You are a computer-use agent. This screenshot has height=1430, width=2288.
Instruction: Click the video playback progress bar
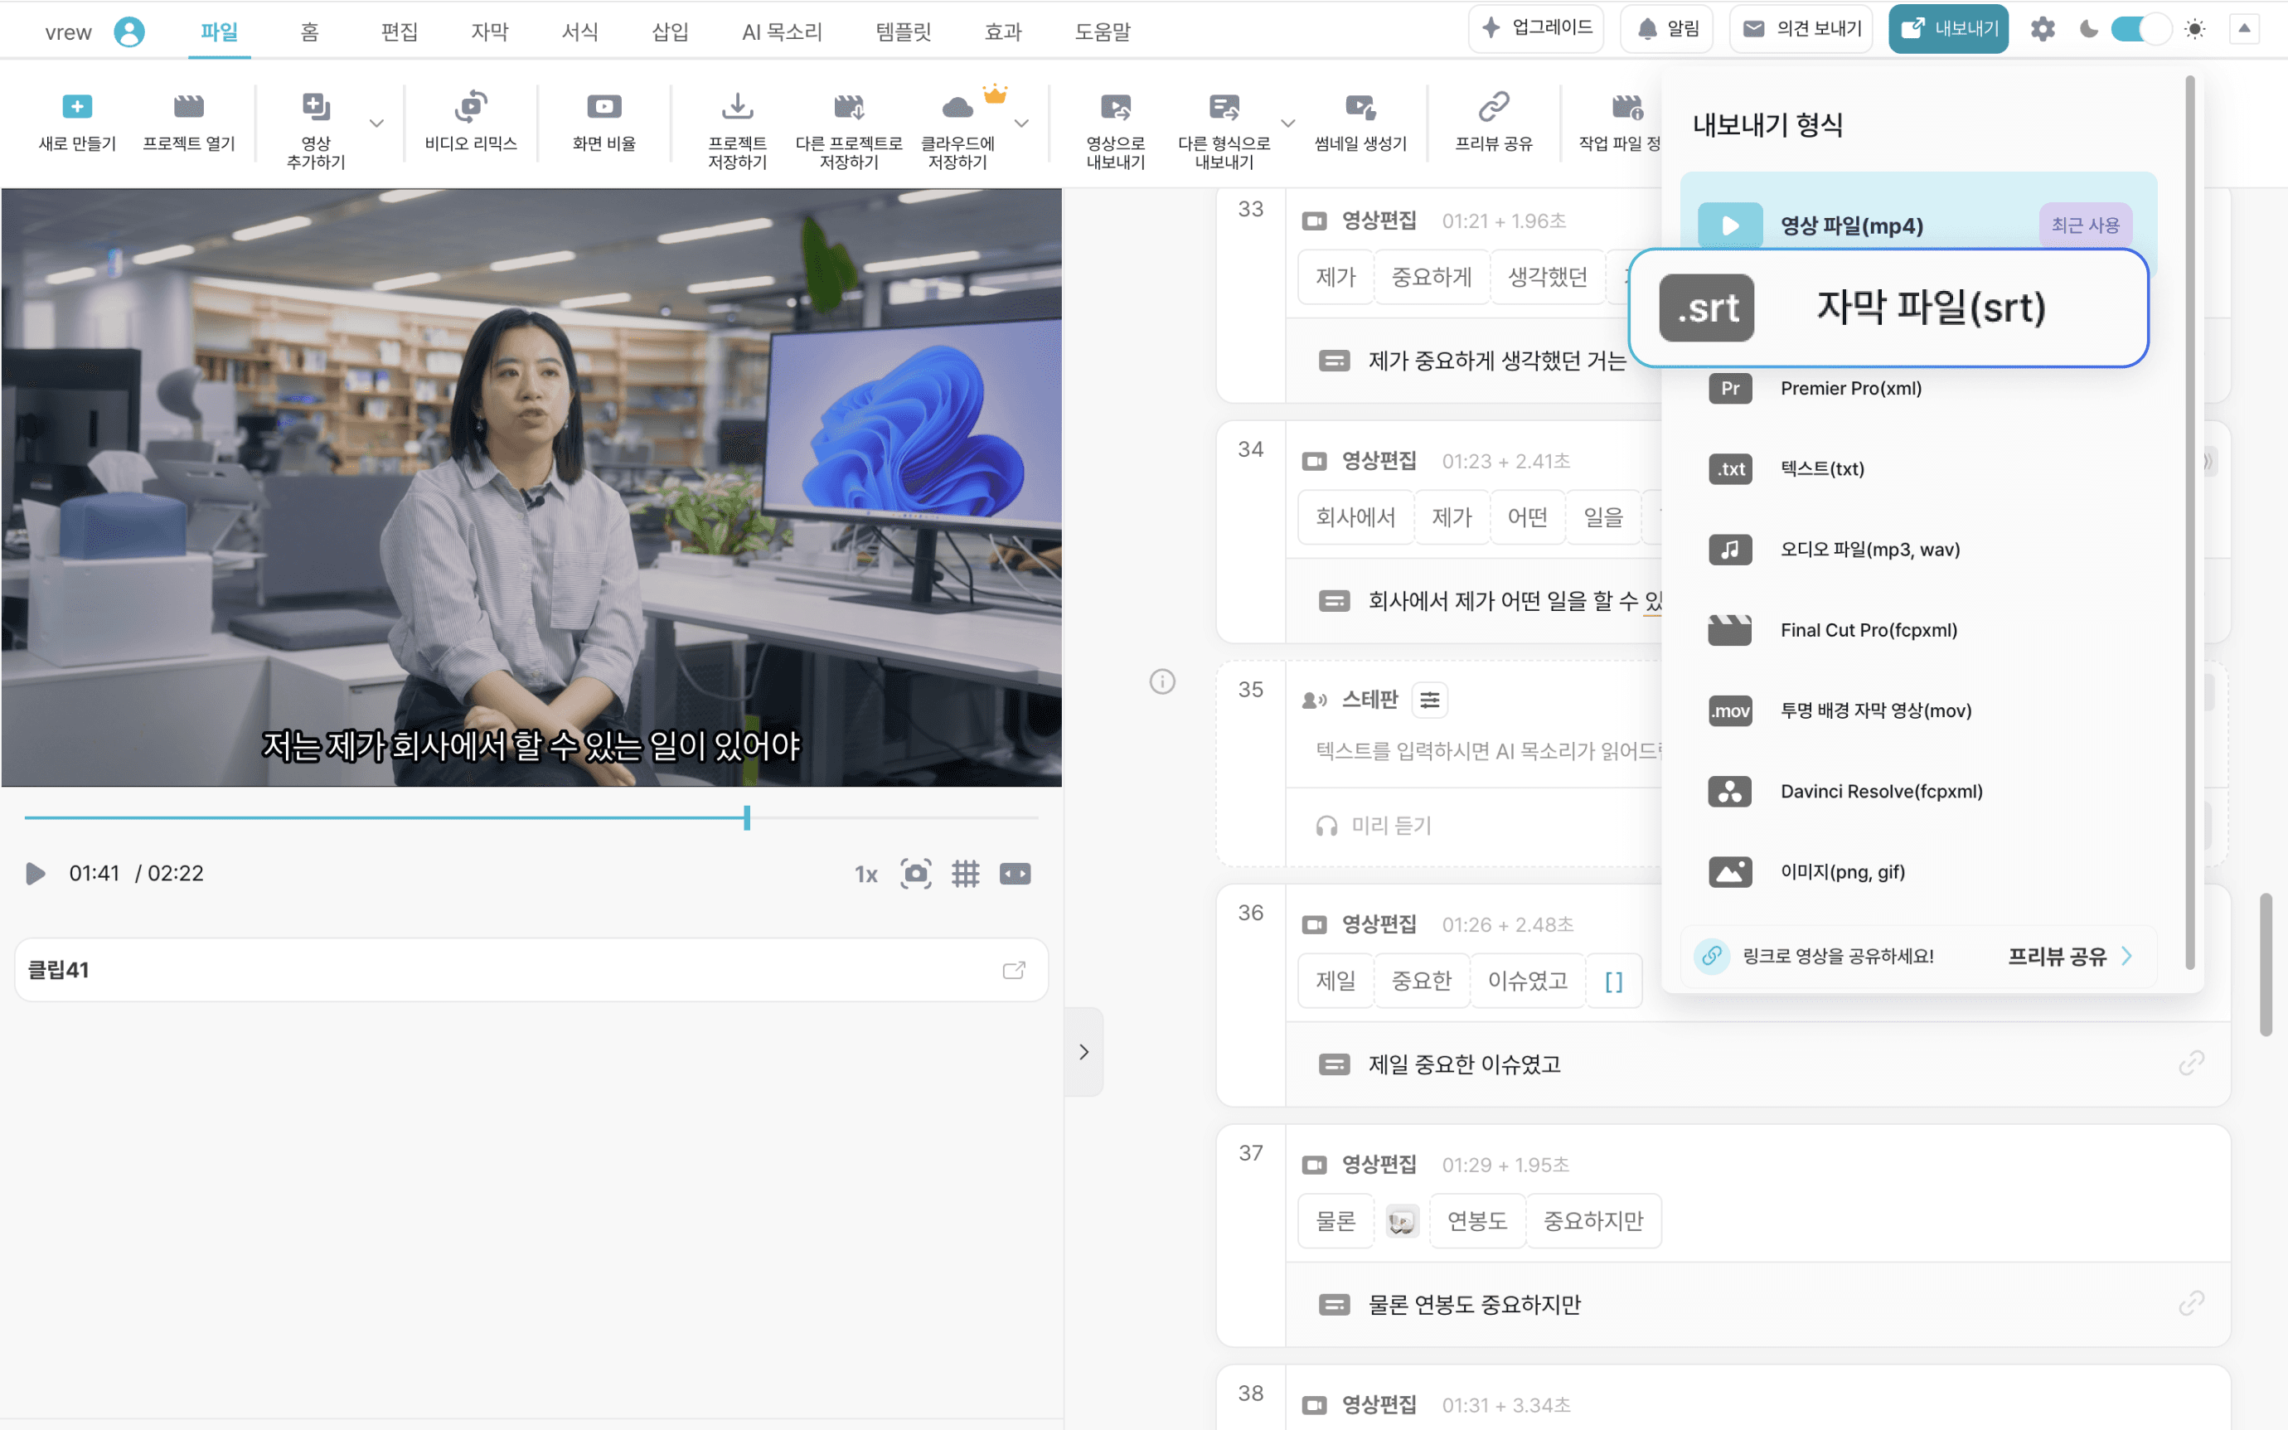pos(530,817)
